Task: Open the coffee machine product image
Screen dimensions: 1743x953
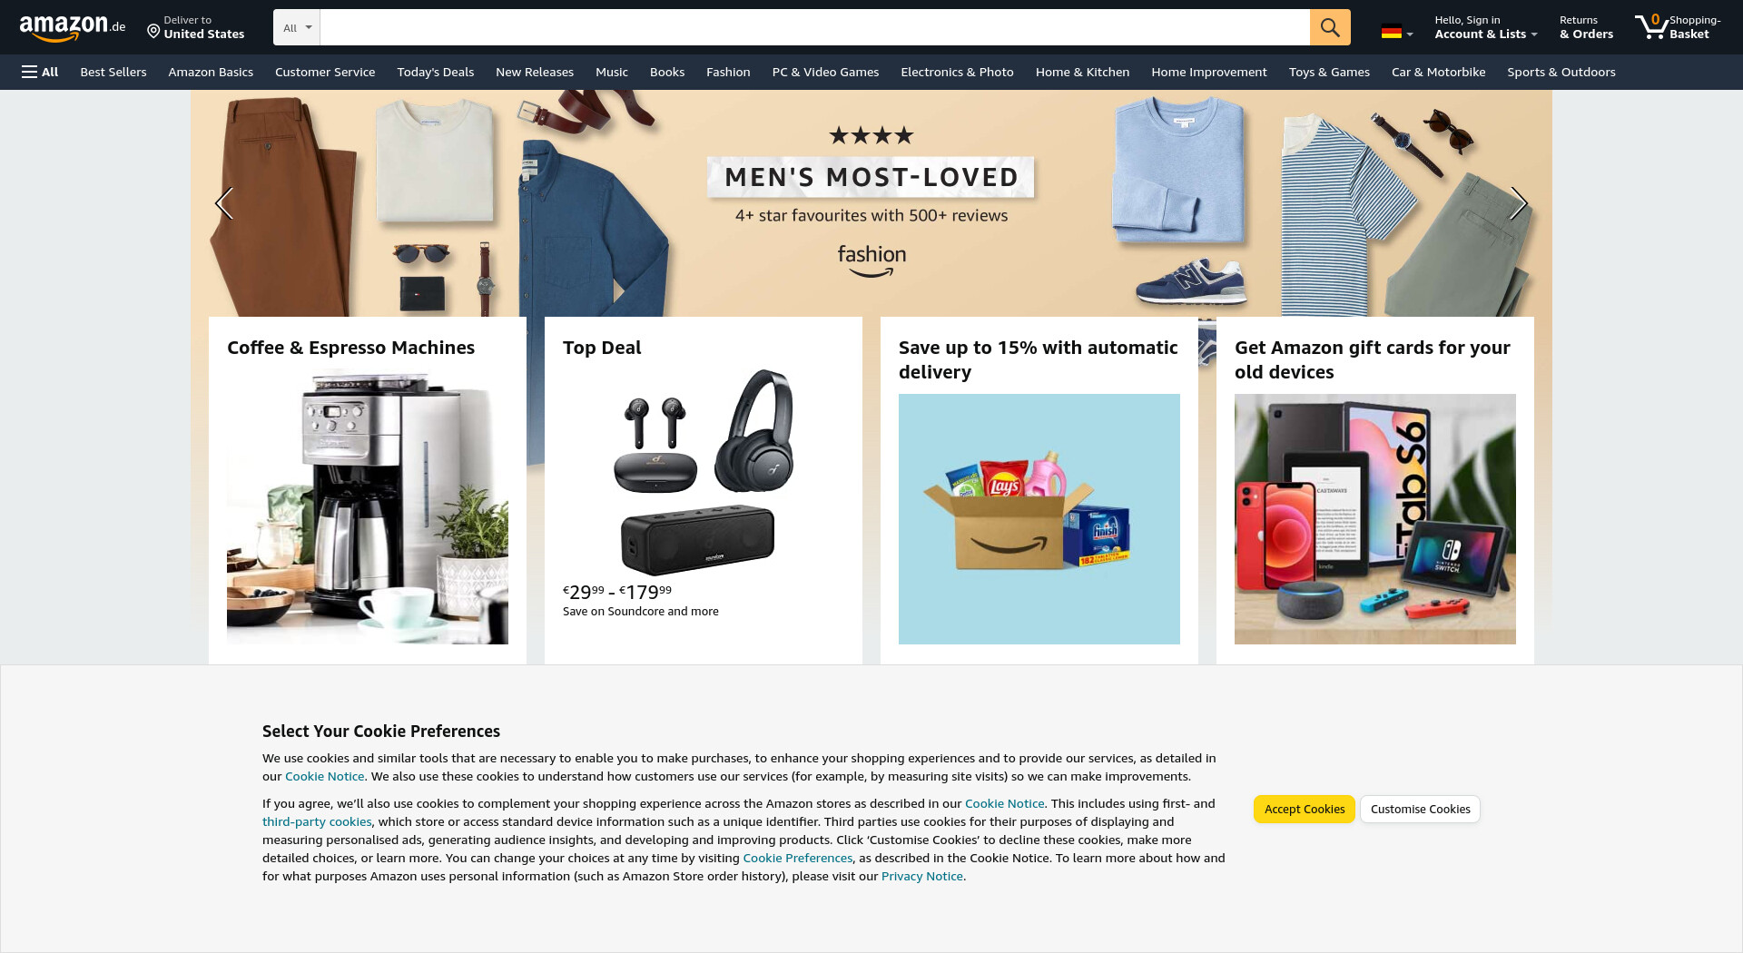Action: [x=368, y=507]
